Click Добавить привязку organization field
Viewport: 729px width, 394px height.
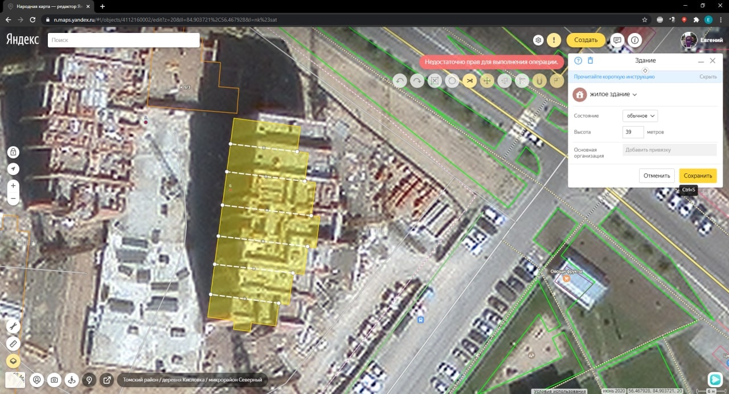tap(669, 150)
